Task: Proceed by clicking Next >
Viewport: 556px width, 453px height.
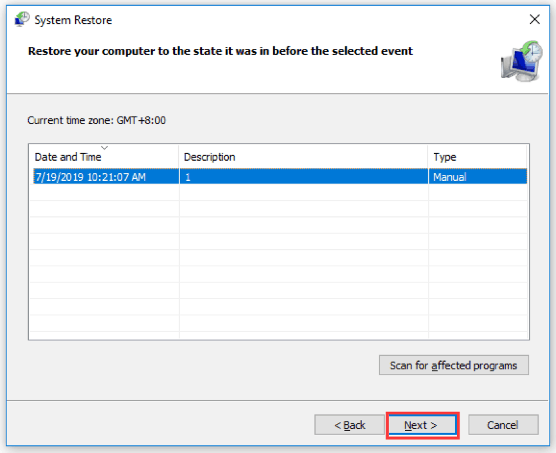Action: pyautogui.click(x=421, y=425)
